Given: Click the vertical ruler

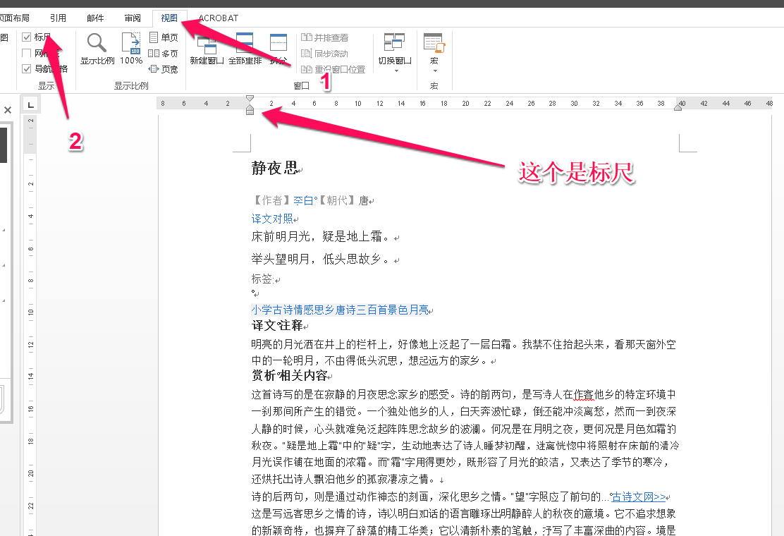Looking at the screenshot, I should (30, 325).
